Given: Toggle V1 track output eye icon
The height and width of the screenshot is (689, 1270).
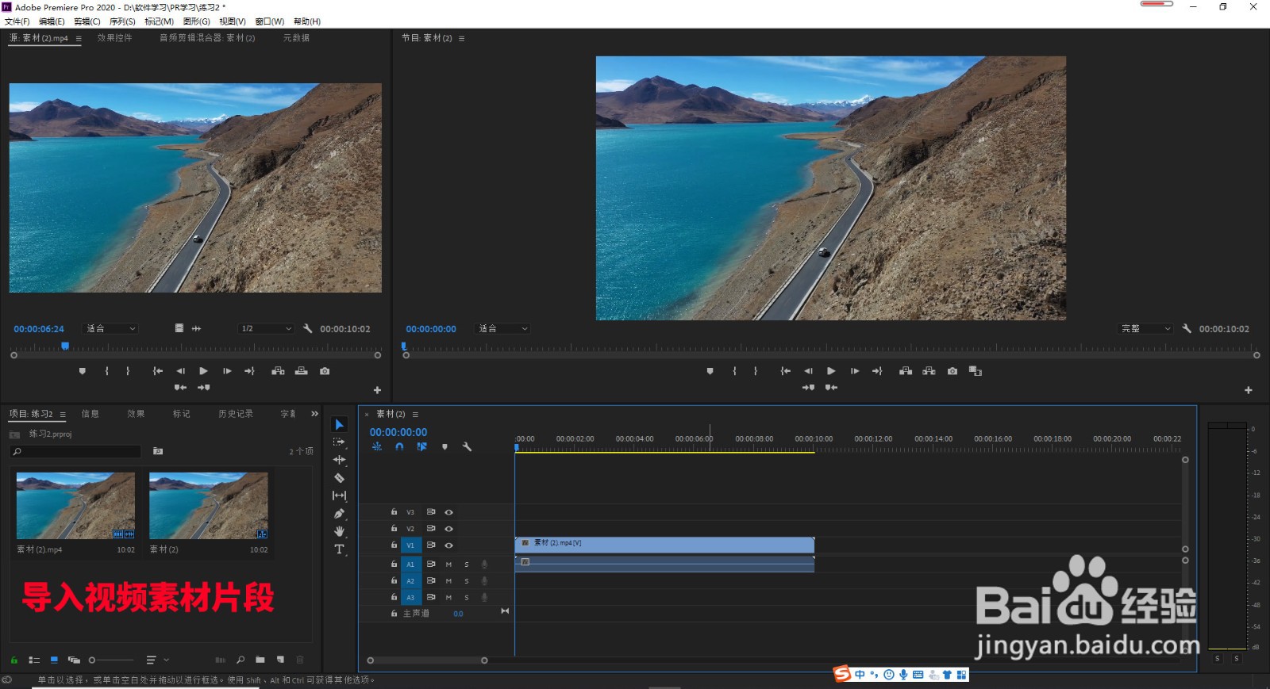Looking at the screenshot, I should (x=448, y=545).
